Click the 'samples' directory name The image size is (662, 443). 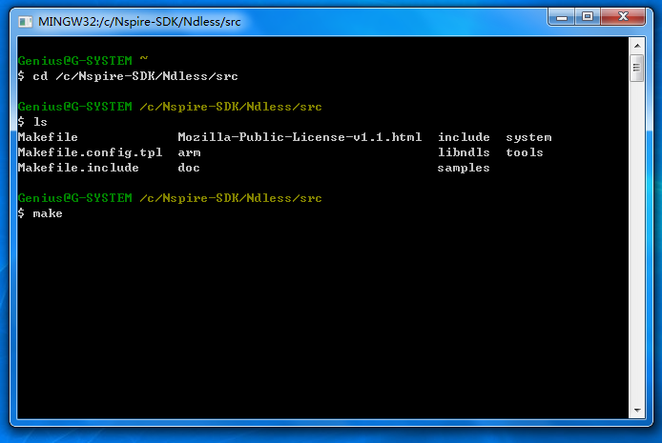(464, 168)
